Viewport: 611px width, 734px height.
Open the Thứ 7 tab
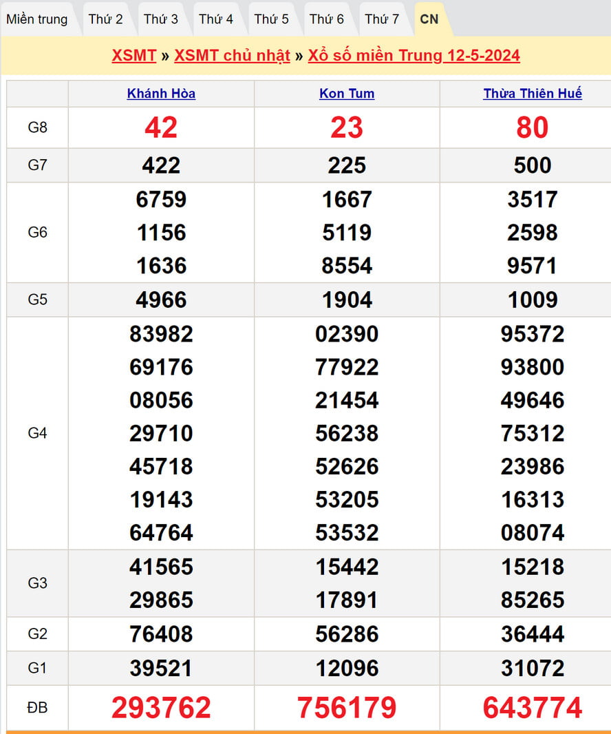tap(382, 19)
